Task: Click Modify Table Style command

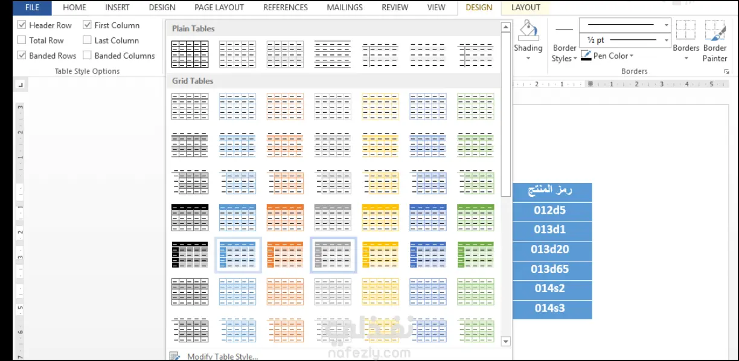Action: point(216,356)
